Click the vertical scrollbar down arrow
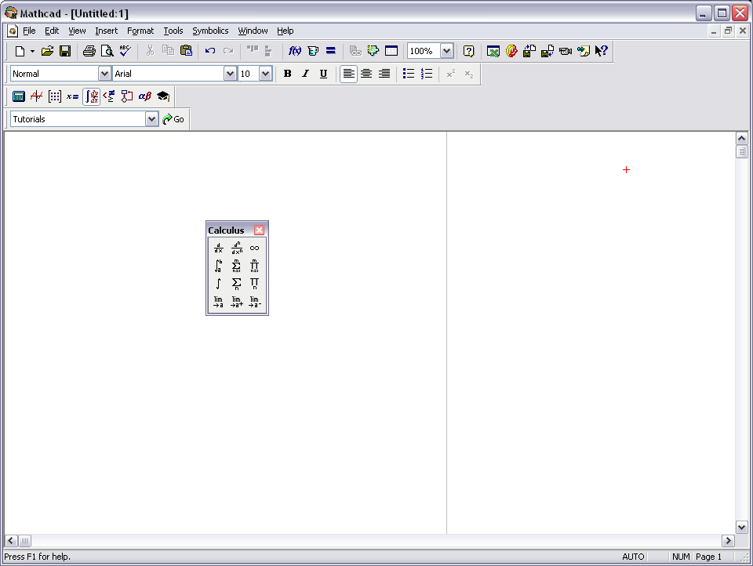 741,527
